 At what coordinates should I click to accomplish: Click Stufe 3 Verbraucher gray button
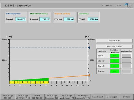(x=126, y=66)
